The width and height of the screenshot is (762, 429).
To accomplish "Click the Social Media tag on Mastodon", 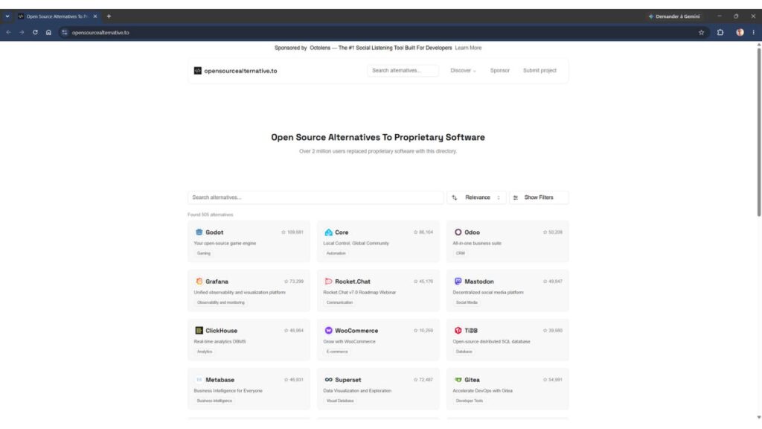I will tap(467, 302).
